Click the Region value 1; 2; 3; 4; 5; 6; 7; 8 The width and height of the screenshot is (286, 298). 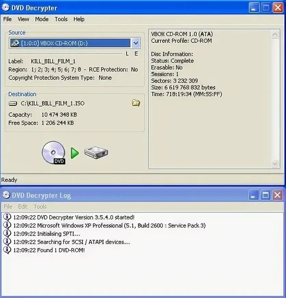(56, 70)
